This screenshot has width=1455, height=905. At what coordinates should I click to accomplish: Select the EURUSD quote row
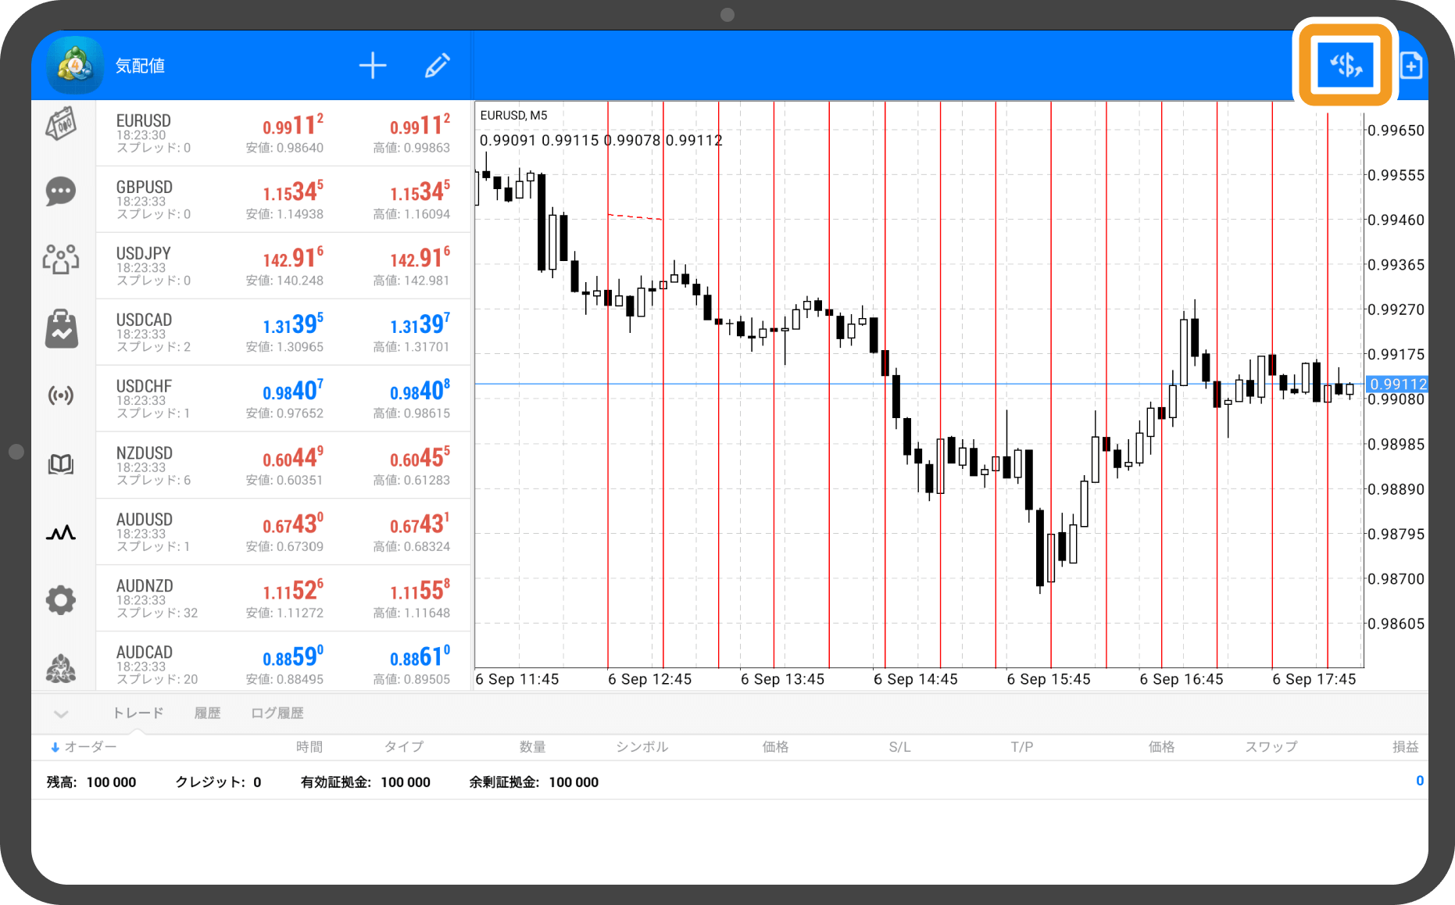(283, 133)
